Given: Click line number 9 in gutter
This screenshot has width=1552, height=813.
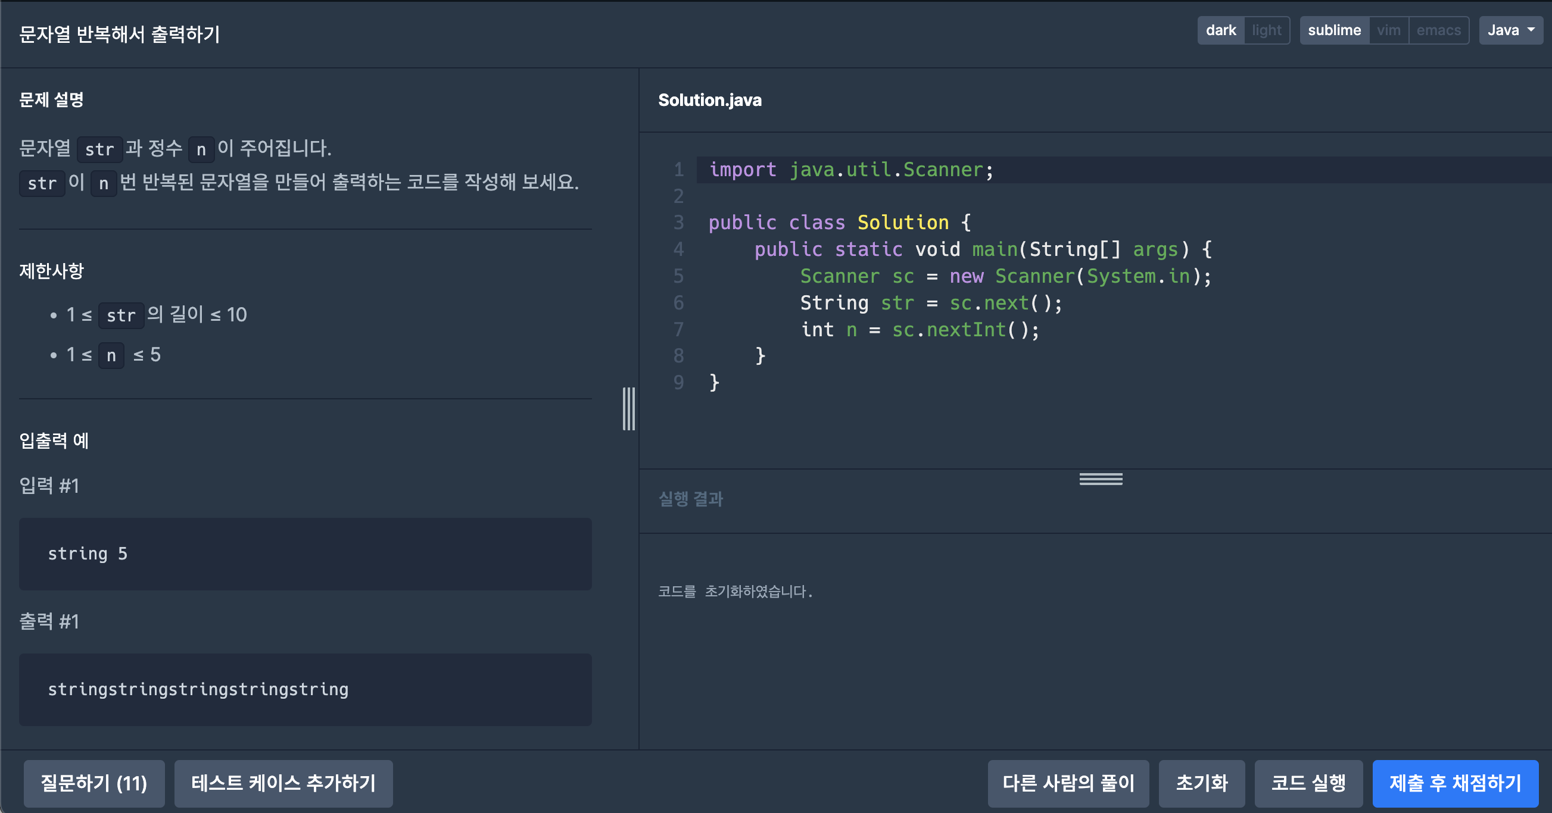Looking at the screenshot, I should click(678, 383).
